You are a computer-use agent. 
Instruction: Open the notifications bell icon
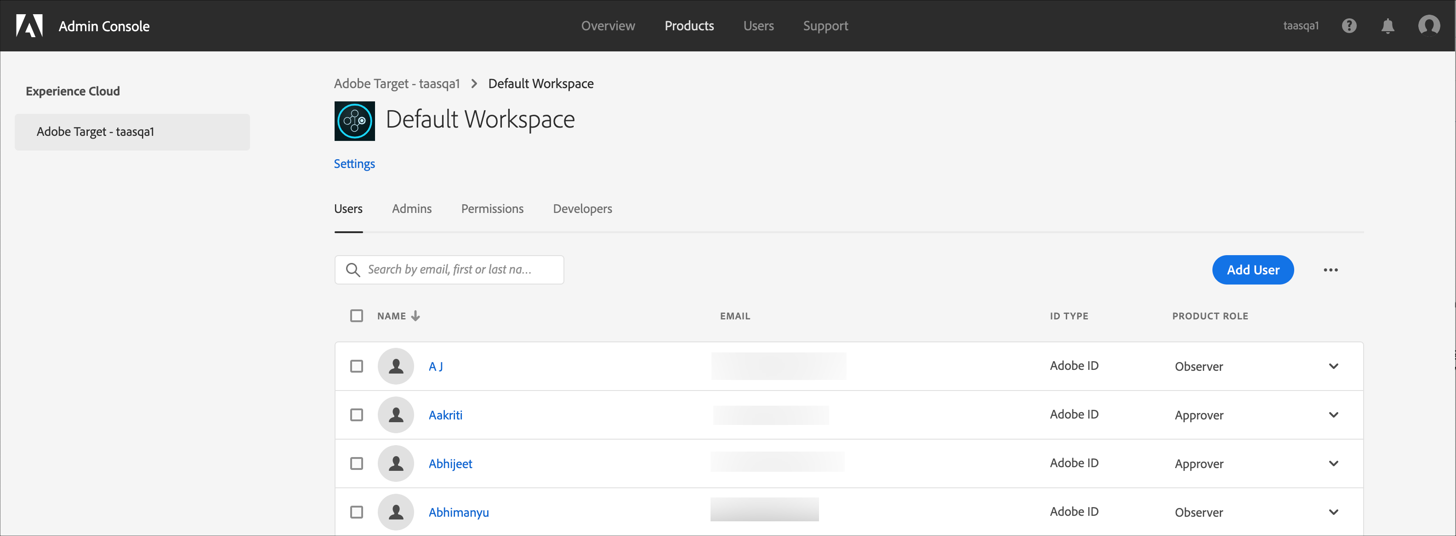point(1387,26)
